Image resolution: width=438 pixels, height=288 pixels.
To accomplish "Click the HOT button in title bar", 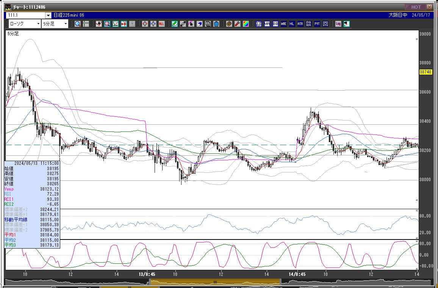I will click(x=415, y=7).
